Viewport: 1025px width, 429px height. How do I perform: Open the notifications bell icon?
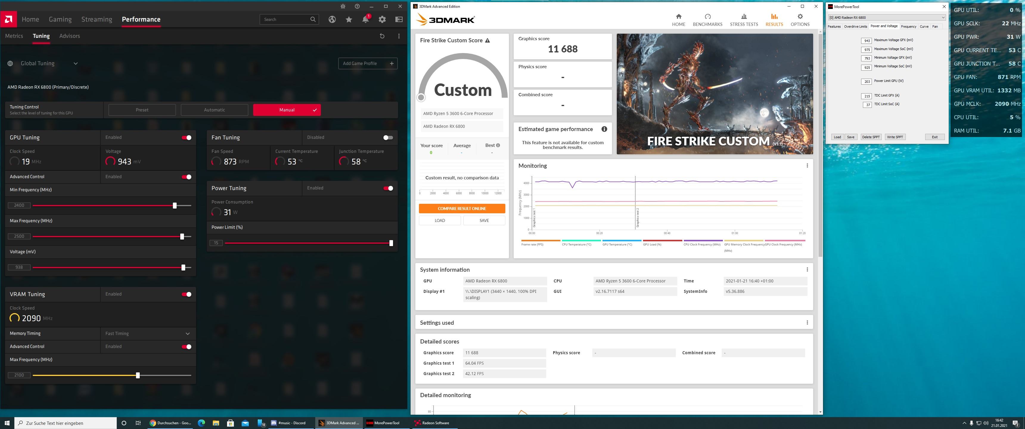click(365, 19)
